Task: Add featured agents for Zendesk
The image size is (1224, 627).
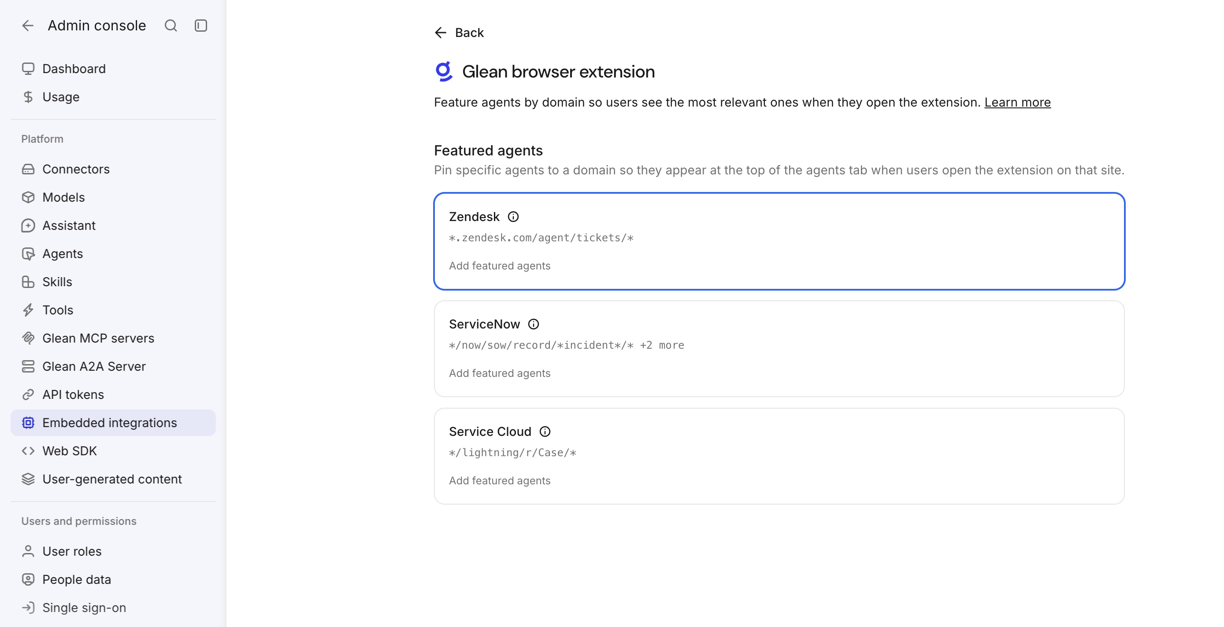Action: point(499,266)
